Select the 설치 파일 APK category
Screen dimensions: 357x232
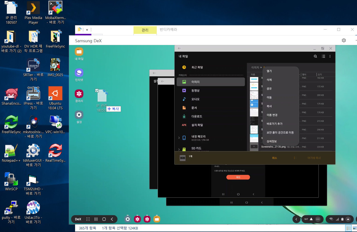[x=211, y=125]
